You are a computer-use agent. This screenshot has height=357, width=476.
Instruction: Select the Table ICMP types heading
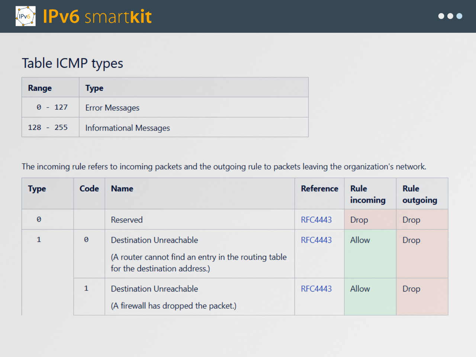click(73, 63)
